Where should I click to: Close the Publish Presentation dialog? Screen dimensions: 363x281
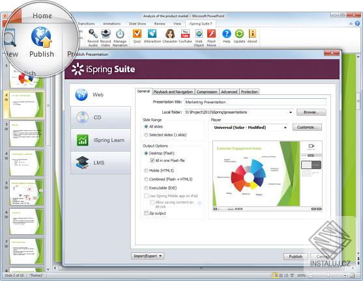pyautogui.click(x=332, y=53)
